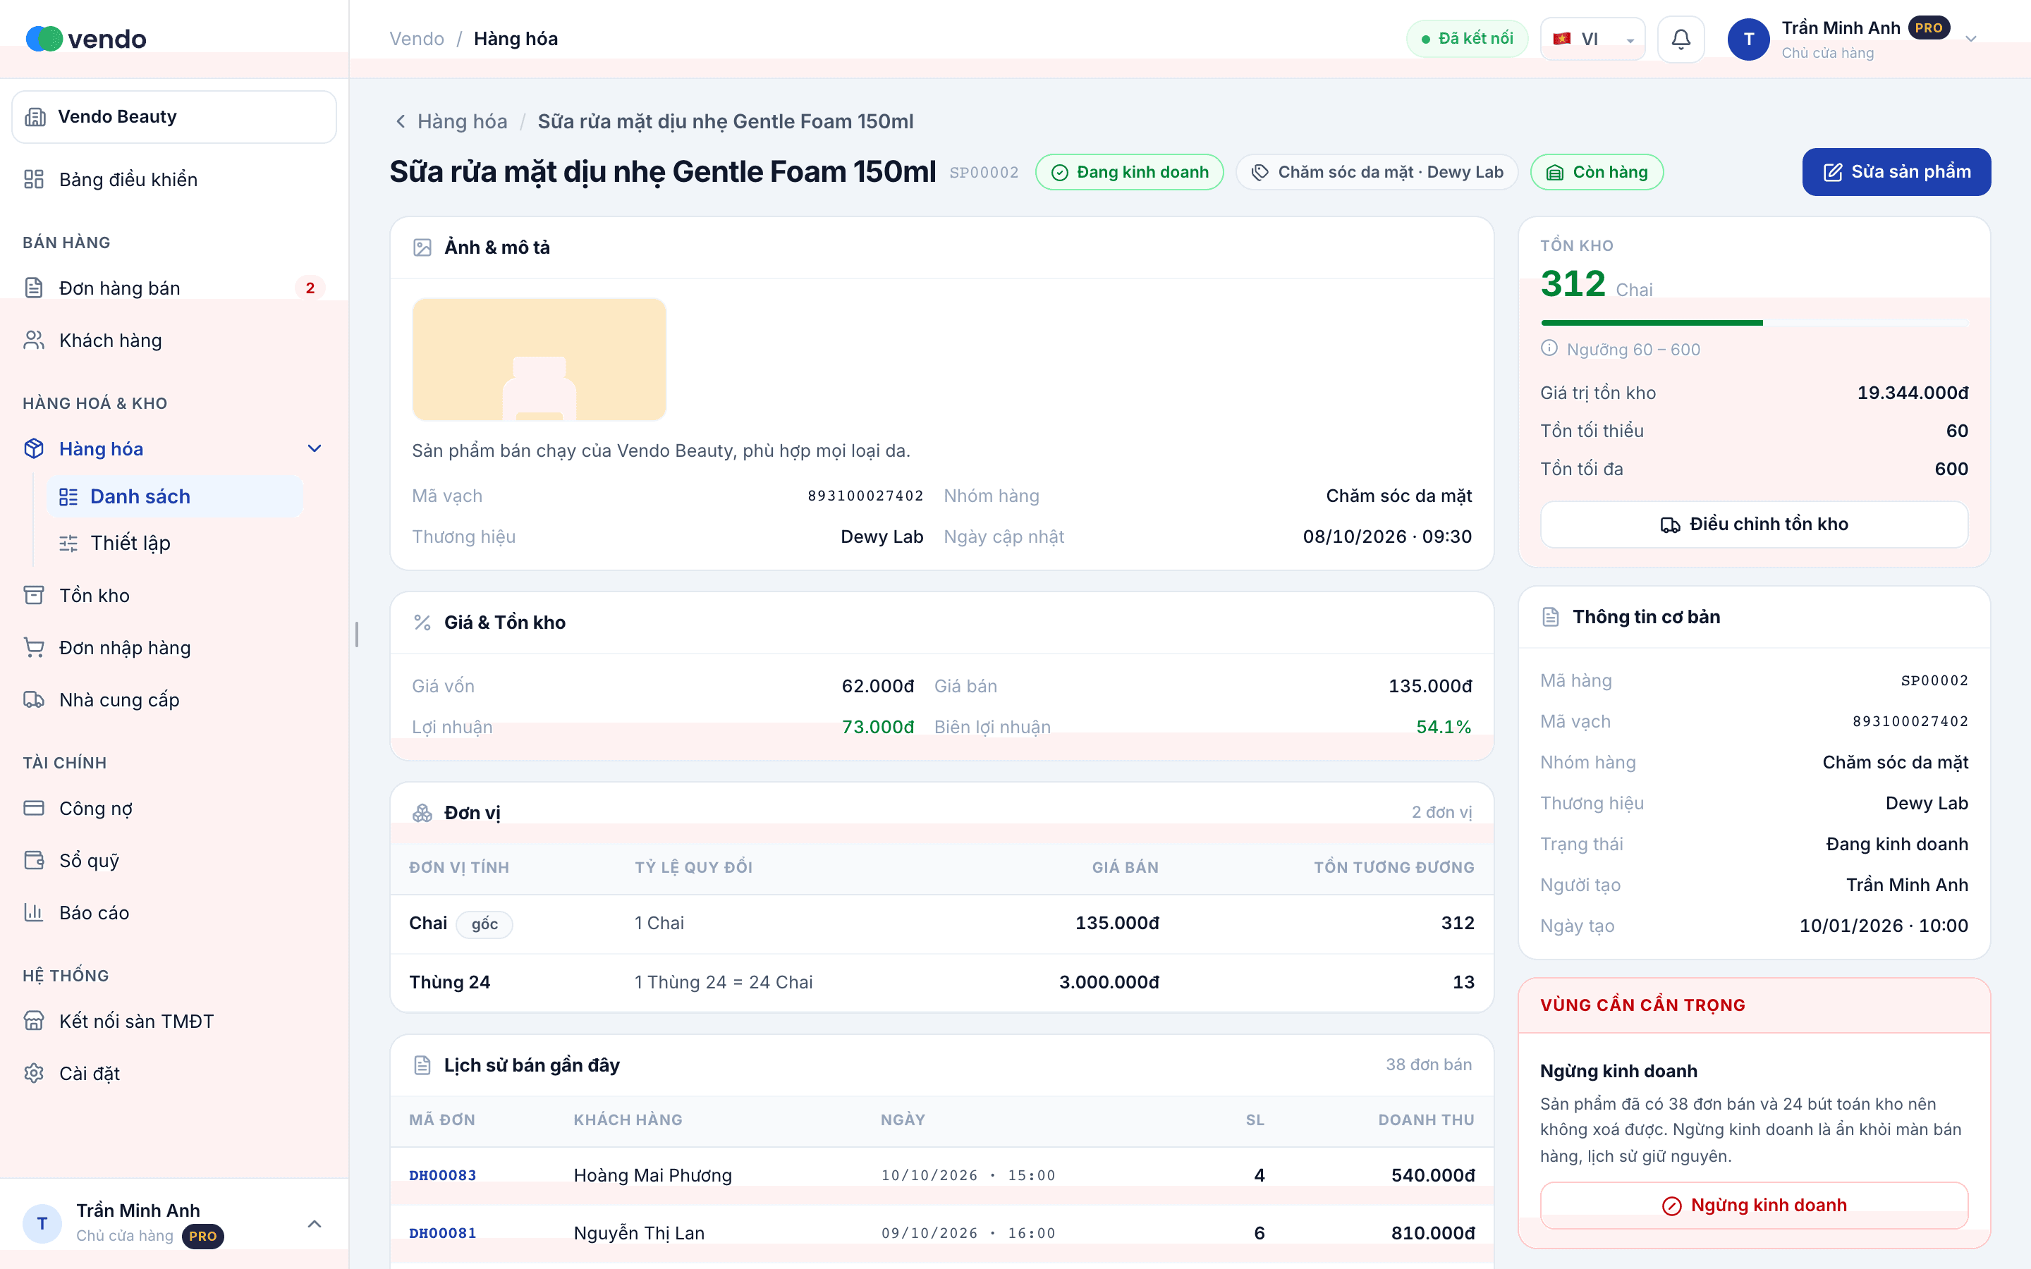
Task: Click the sidebar resize handle
Action: [357, 634]
